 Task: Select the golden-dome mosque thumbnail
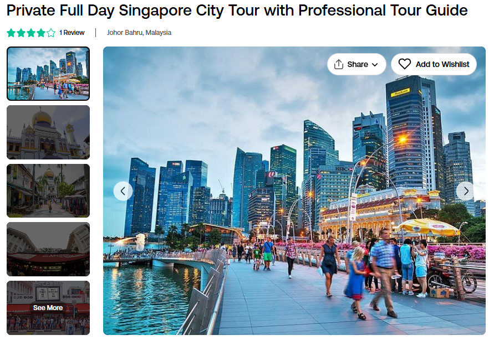48,132
